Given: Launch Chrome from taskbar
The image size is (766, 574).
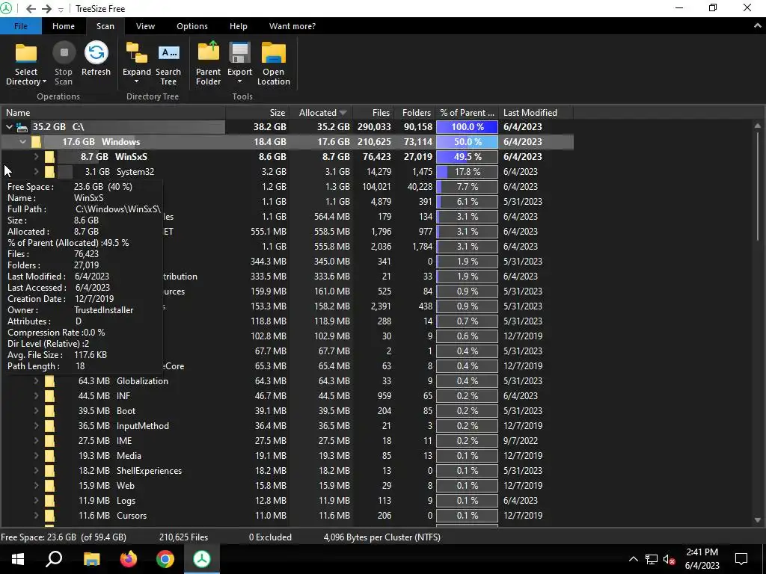Looking at the screenshot, I should click(165, 559).
